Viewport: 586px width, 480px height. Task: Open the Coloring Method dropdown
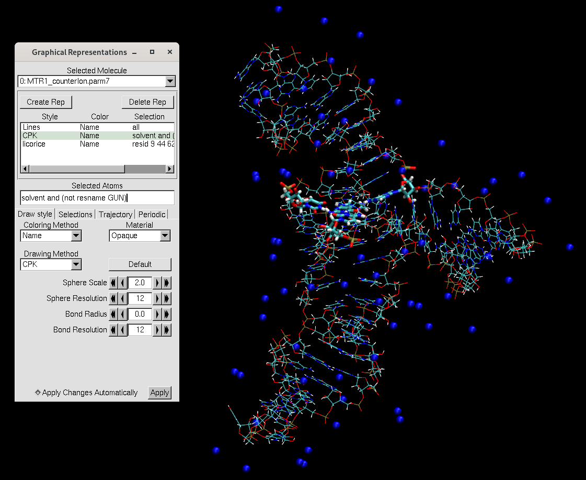(x=76, y=236)
